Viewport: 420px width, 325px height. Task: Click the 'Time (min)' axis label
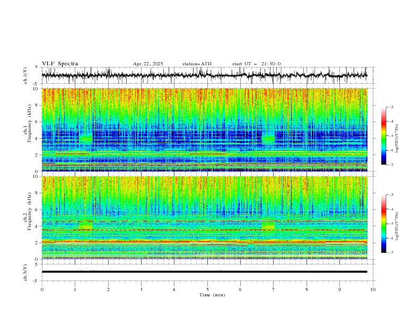click(212, 295)
